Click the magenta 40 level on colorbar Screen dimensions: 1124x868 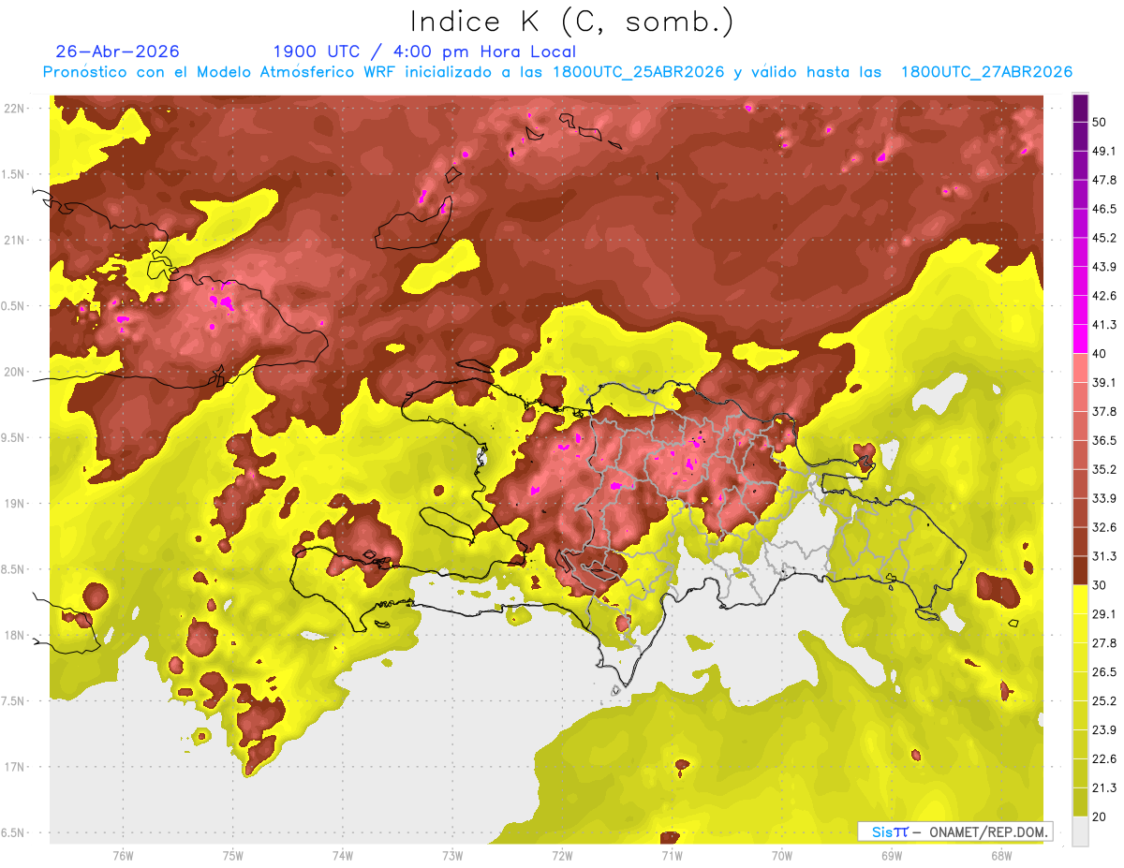(1080, 338)
